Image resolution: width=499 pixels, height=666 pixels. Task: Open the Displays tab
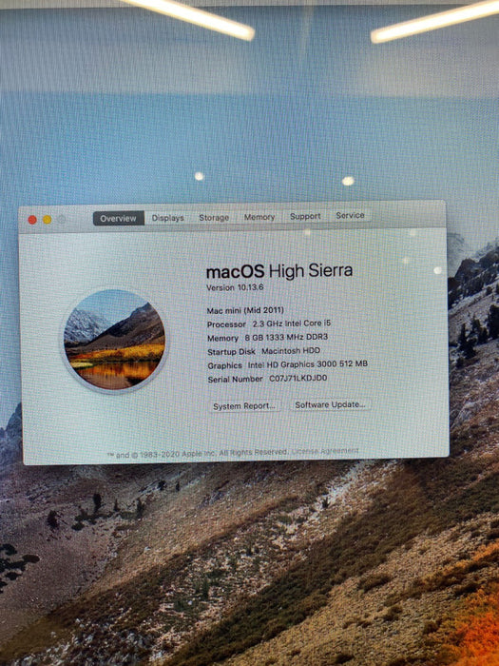168,218
